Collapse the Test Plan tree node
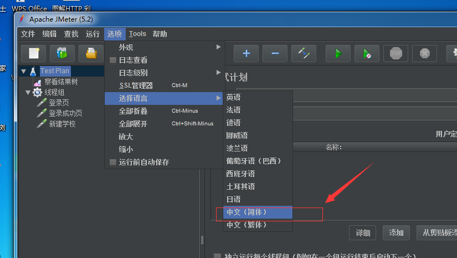This screenshot has height=258, width=457. pos(24,71)
